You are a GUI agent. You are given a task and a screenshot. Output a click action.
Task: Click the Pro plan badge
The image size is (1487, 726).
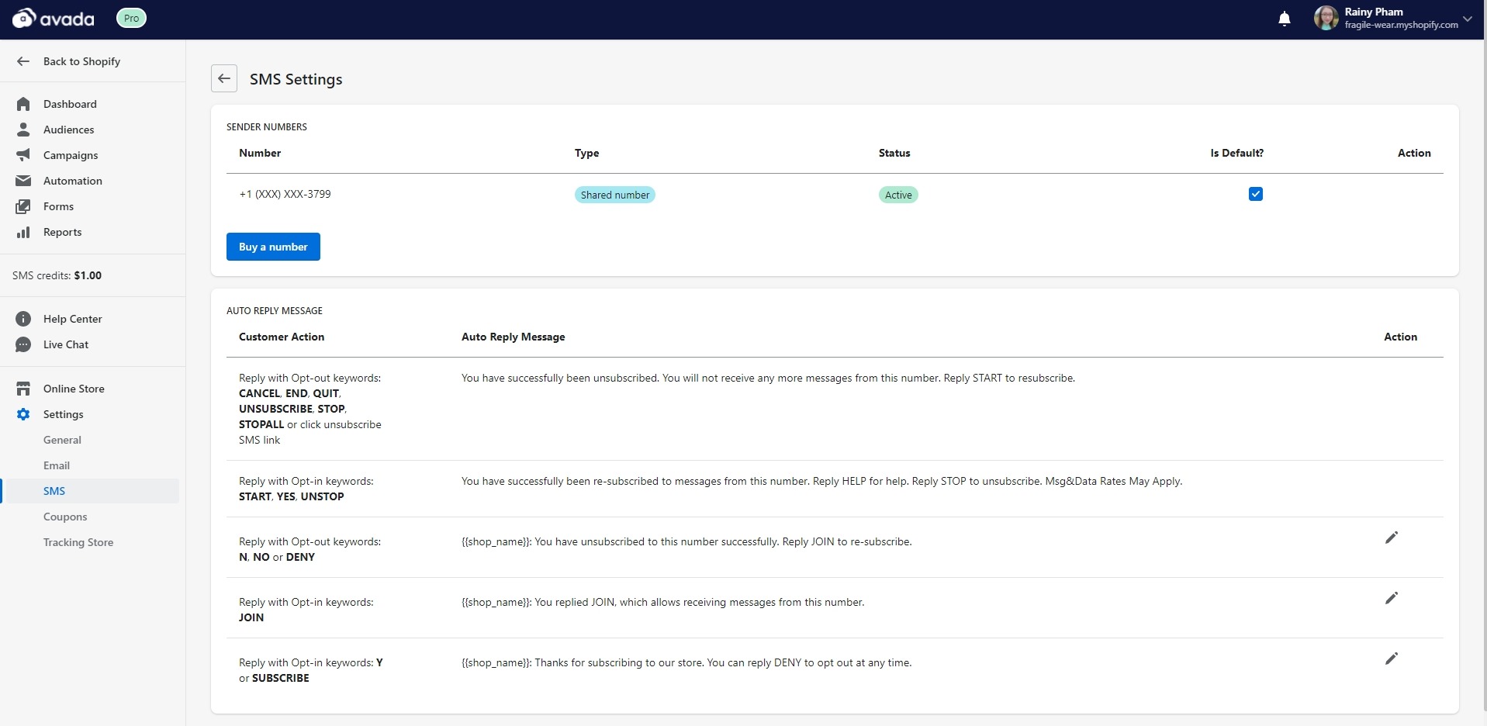(x=131, y=18)
